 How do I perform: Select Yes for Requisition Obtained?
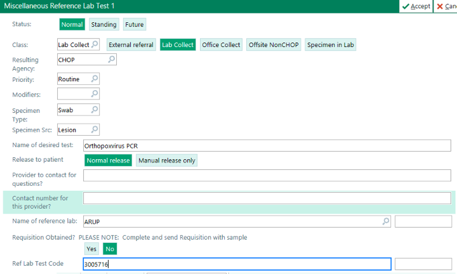(x=91, y=249)
